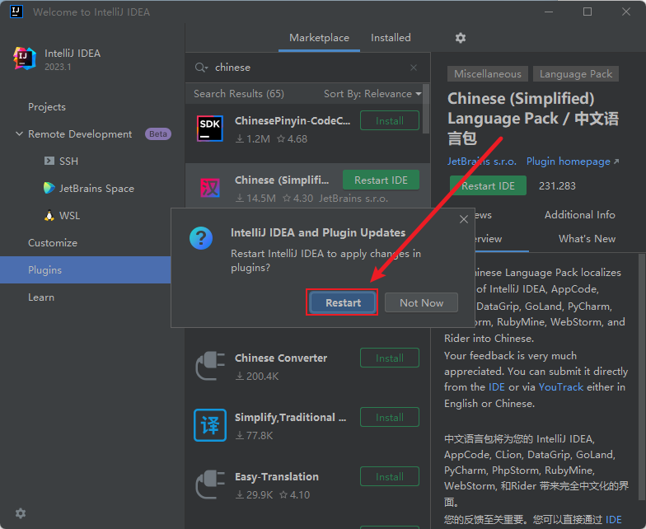Go to Projects section
The width and height of the screenshot is (646, 529).
47,107
